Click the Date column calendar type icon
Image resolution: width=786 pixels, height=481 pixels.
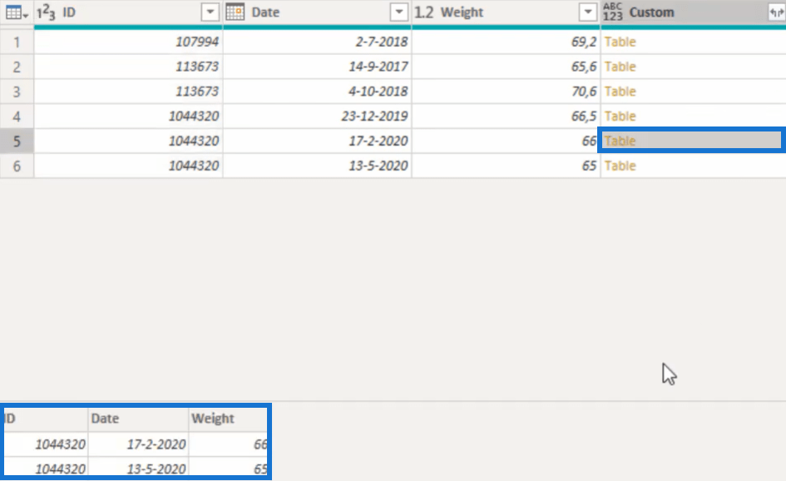pyautogui.click(x=235, y=12)
